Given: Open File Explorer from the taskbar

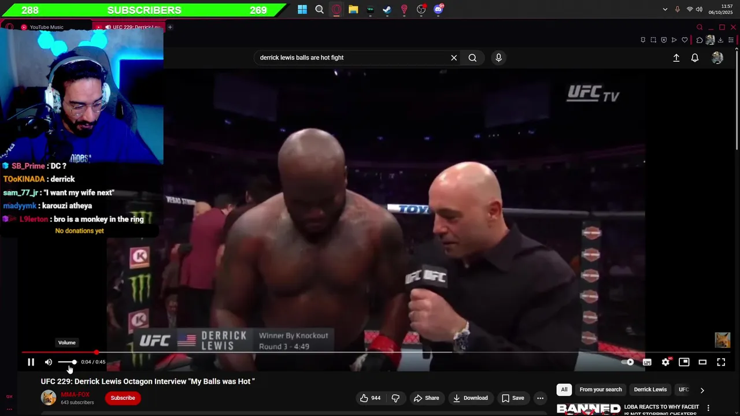Looking at the screenshot, I should pyautogui.click(x=353, y=9).
